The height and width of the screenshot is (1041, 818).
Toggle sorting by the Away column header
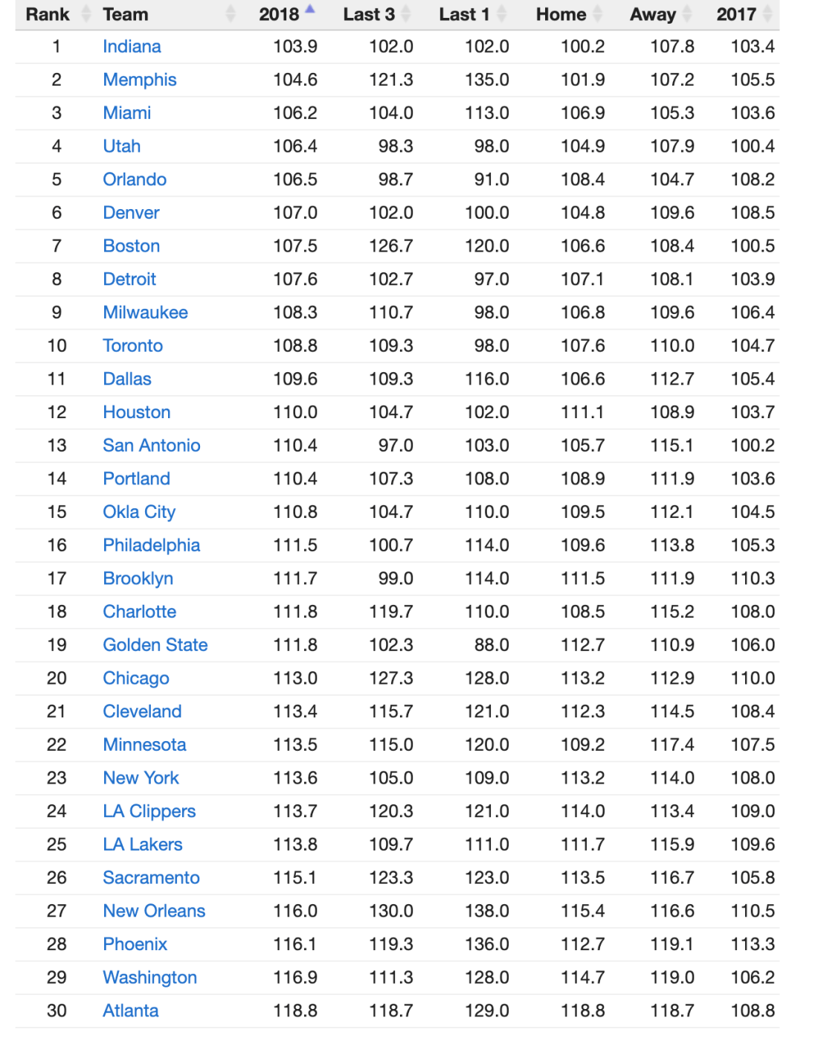(x=652, y=13)
